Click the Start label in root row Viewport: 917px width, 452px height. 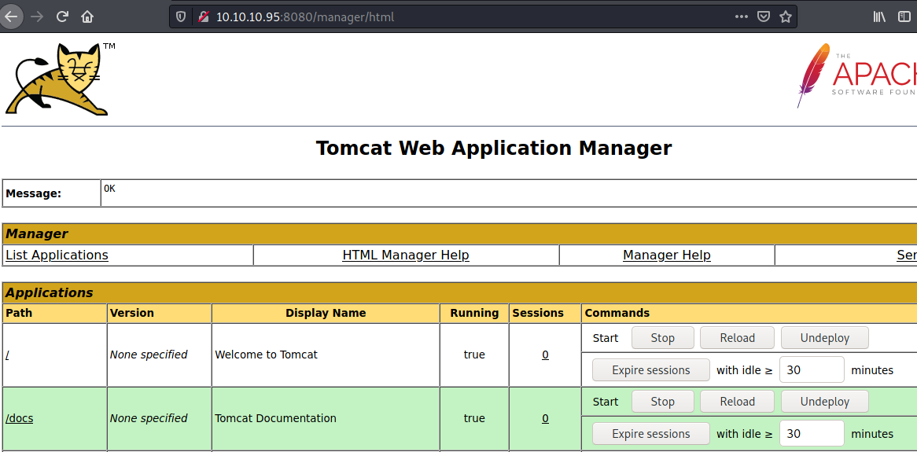coord(606,337)
